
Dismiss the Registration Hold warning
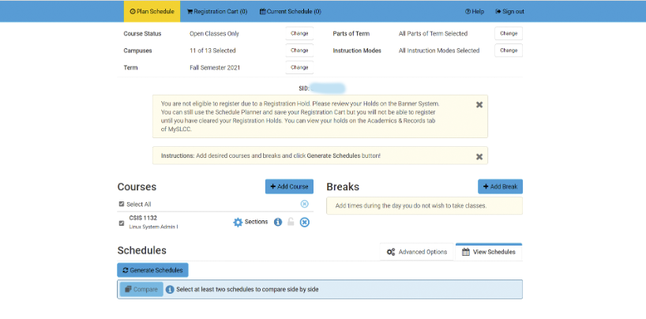[x=479, y=104]
